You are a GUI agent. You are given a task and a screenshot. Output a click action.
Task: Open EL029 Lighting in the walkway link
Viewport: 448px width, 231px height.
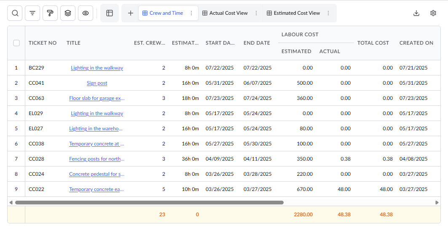click(97, 113)
